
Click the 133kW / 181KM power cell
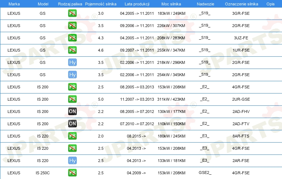(x=171, y=161)
